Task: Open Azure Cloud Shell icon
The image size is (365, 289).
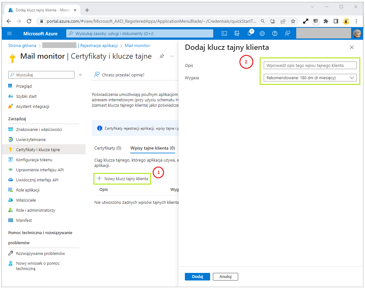Action: click(224, 33)
